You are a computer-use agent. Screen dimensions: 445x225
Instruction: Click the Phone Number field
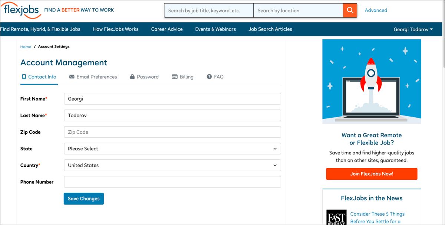click(x=172, y=182)
